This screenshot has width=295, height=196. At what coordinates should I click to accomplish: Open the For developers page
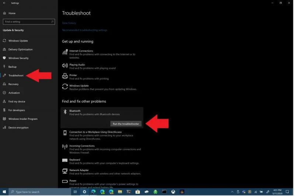pos(17,110)
